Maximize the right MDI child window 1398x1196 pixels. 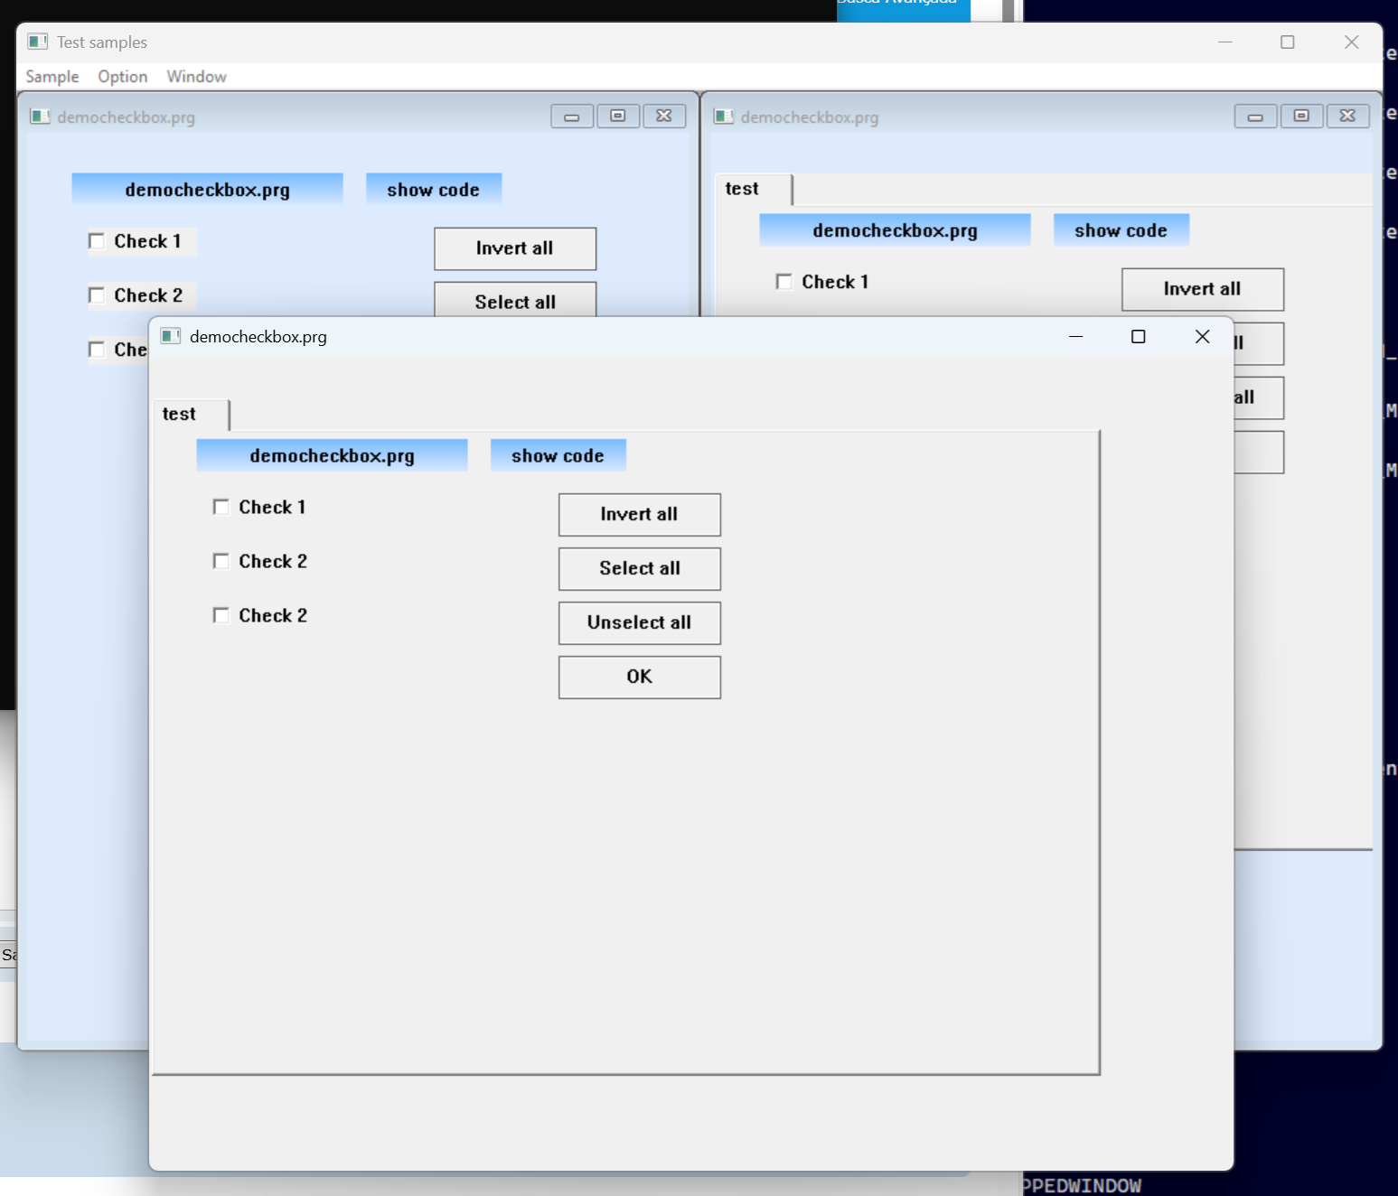[1301, 117]
